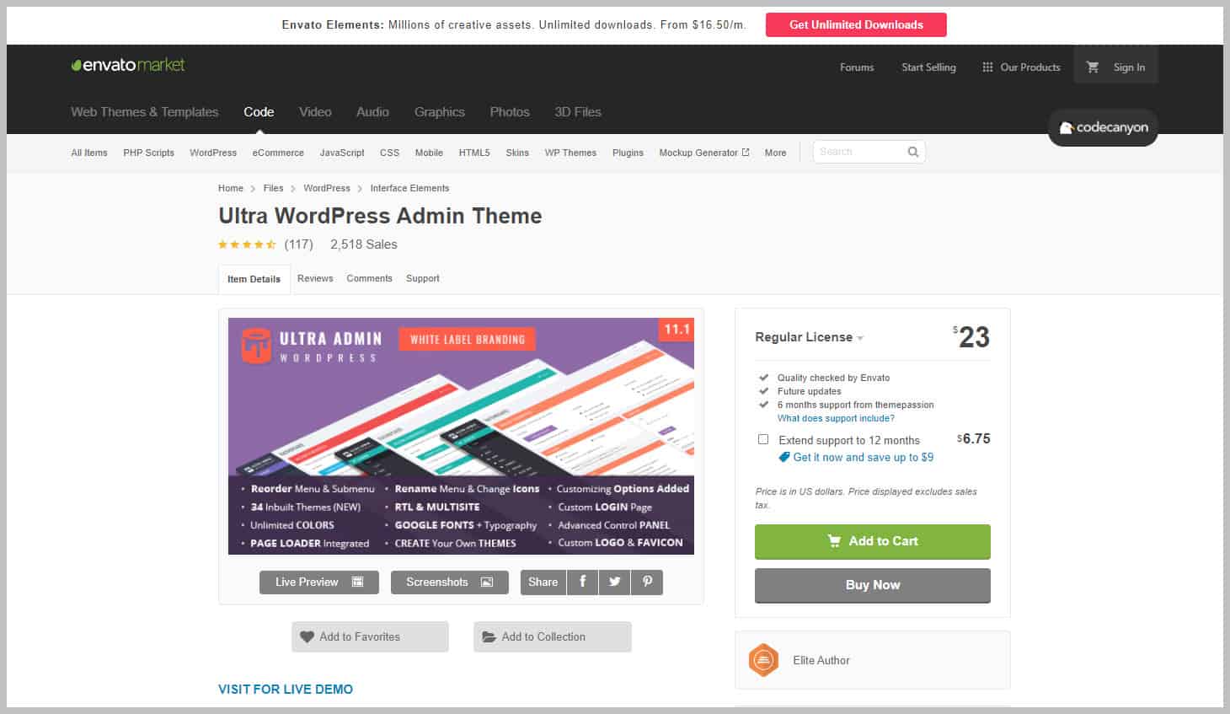Go to WordPress breadcrumb
This screenshot has width=1230, height=714.
tap(327, 188)
